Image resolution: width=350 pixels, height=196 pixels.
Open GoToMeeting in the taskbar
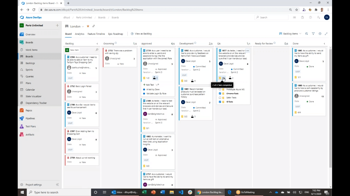pos(245,192)
